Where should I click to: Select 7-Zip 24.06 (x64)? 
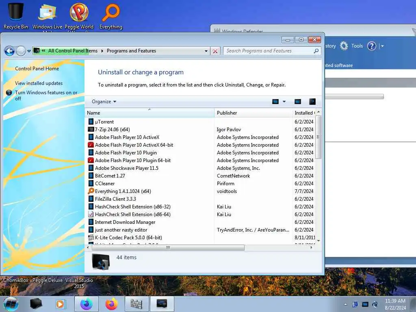[x=112, y=130]
